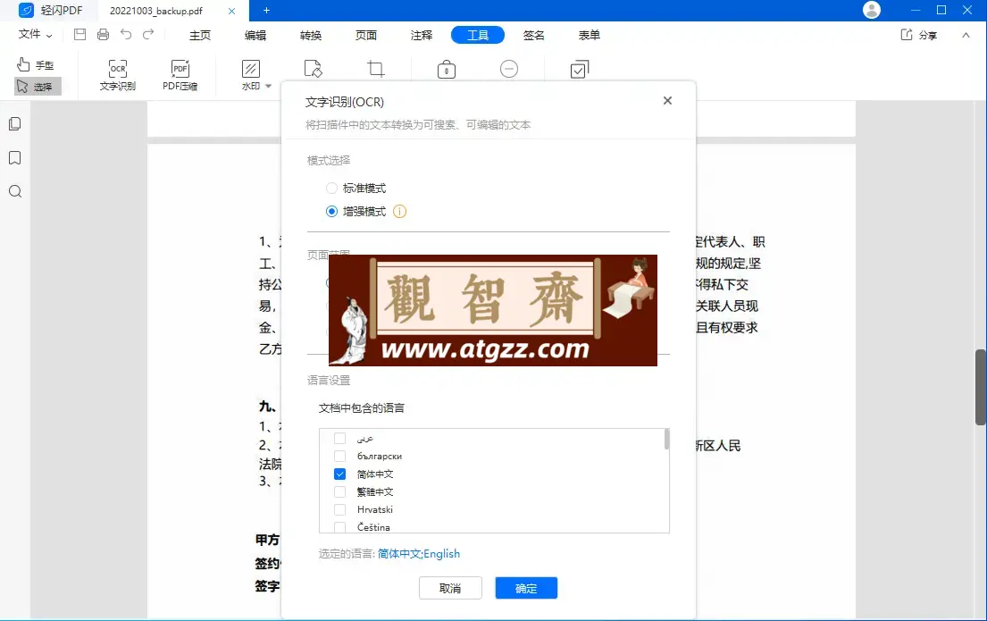Open a new tab with plus icon
The height and width of the screenshot is (621, 987).
tap(266, 10)
